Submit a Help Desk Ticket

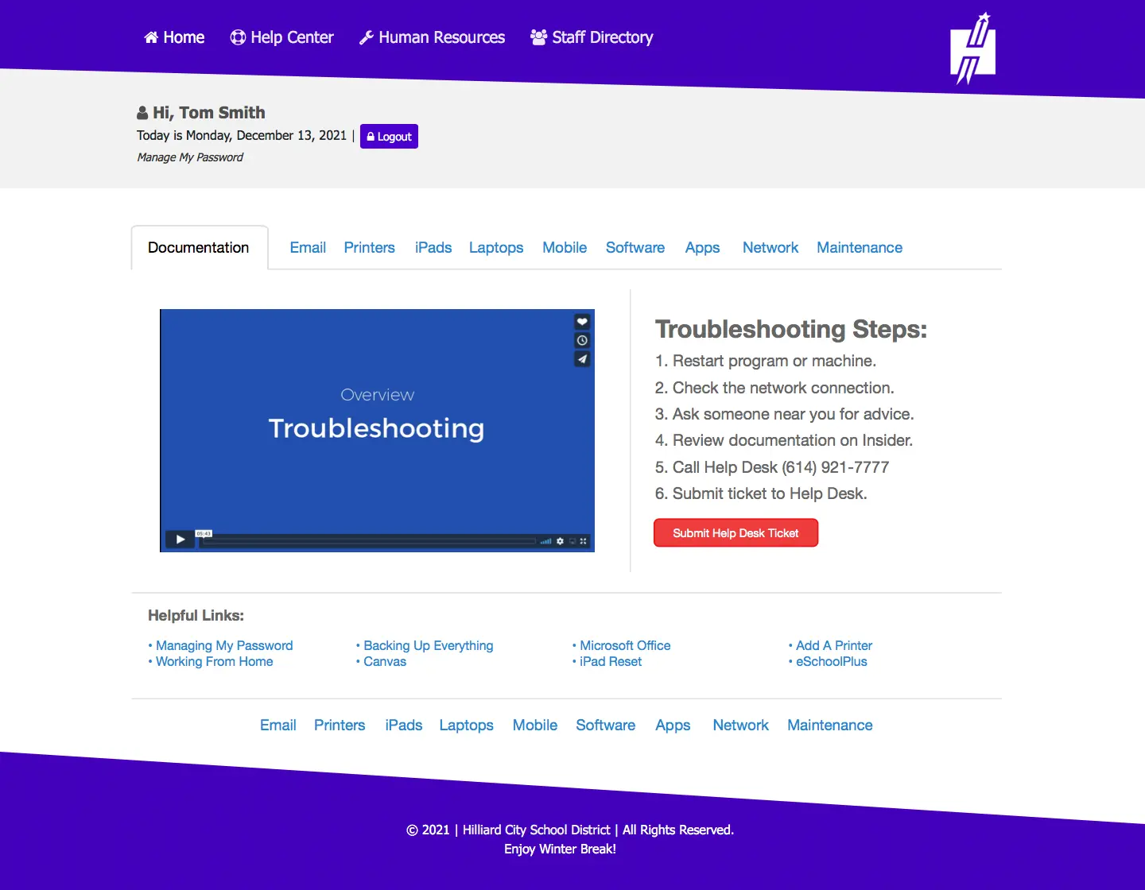point(736,533)
